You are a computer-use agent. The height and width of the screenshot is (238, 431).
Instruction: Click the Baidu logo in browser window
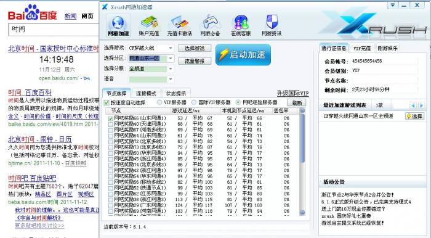coord(33,13)
